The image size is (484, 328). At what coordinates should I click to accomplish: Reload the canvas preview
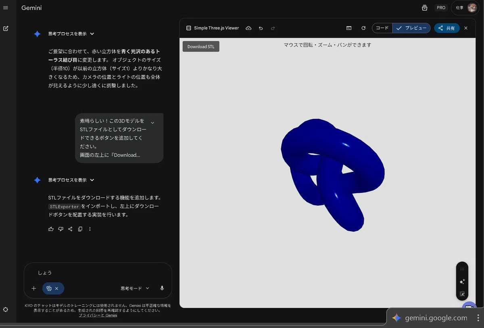point(363,28)
